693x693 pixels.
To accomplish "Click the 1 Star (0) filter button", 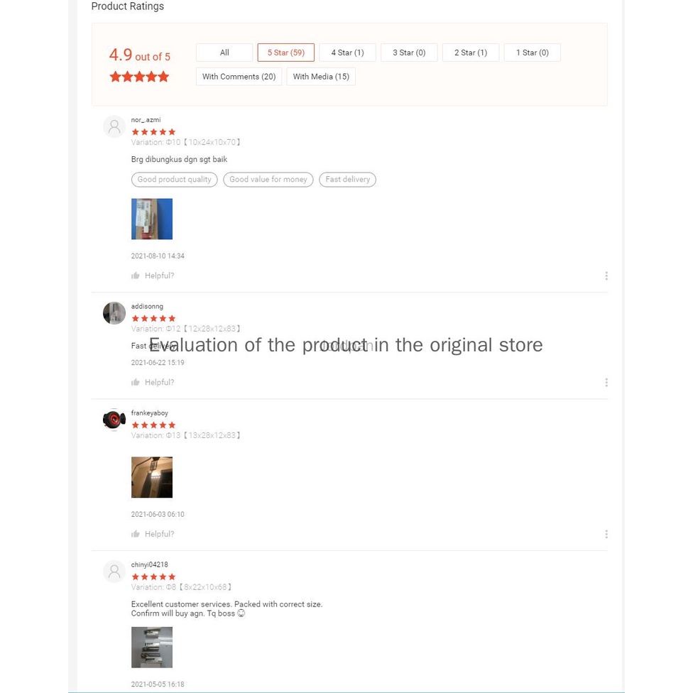I will (x=532, y=53).
